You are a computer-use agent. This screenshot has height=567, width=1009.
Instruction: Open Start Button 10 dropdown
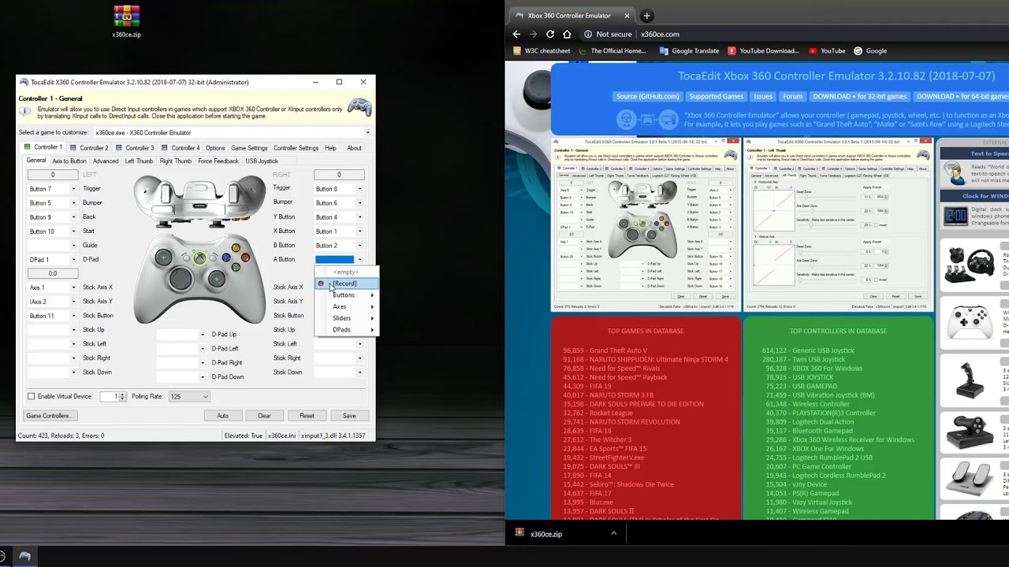(73, 232)
